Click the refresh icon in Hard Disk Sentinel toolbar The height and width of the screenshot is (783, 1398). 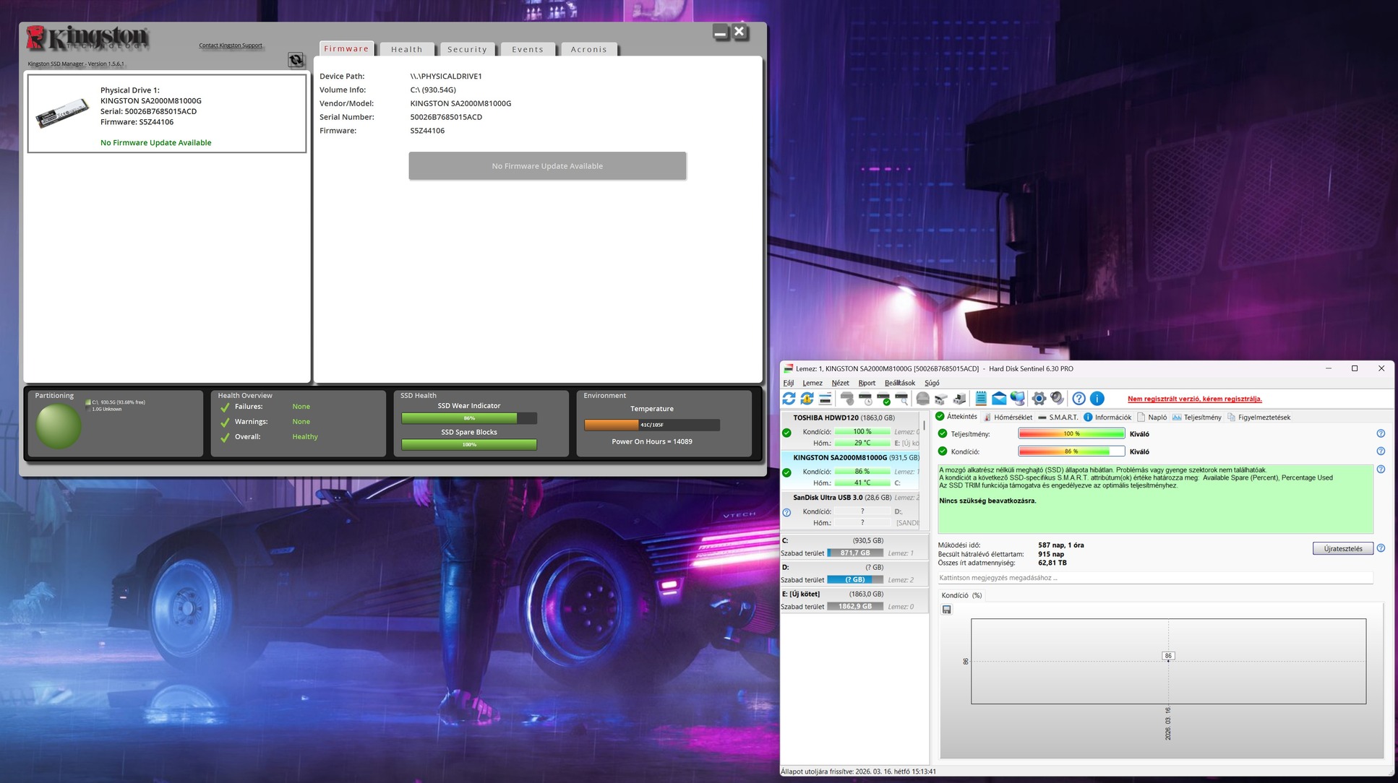point(789,399)
